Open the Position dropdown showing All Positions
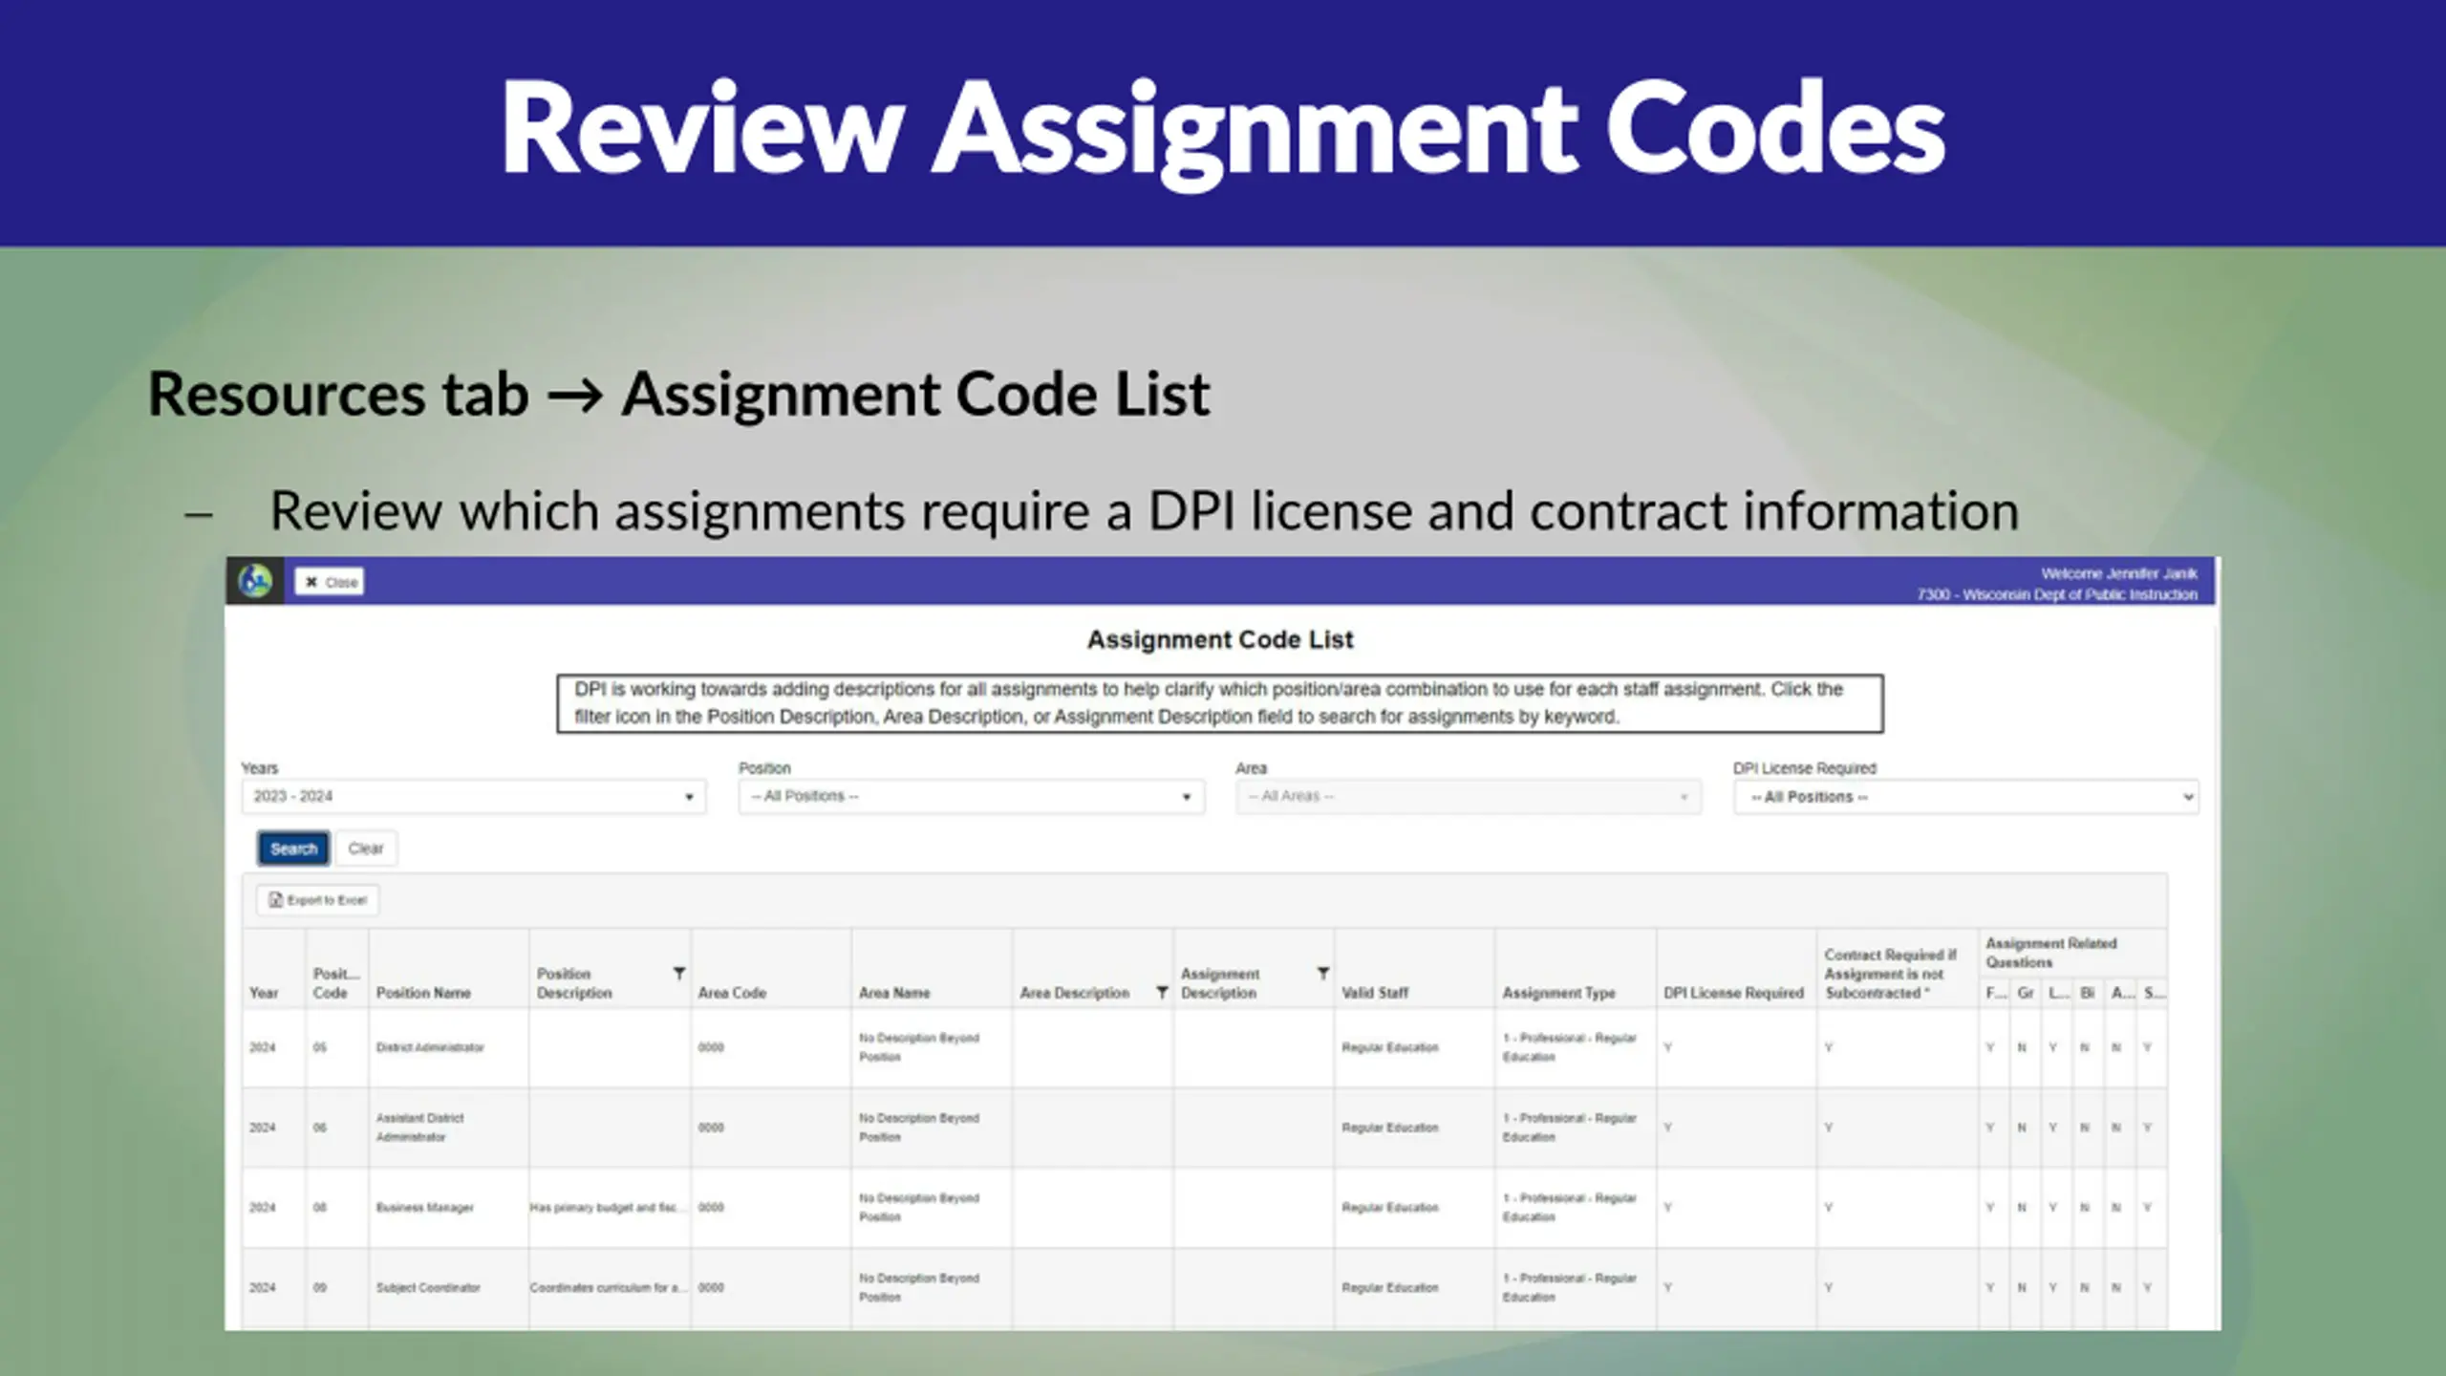This screenshot has height=1376, width=2446. point(971,797)
